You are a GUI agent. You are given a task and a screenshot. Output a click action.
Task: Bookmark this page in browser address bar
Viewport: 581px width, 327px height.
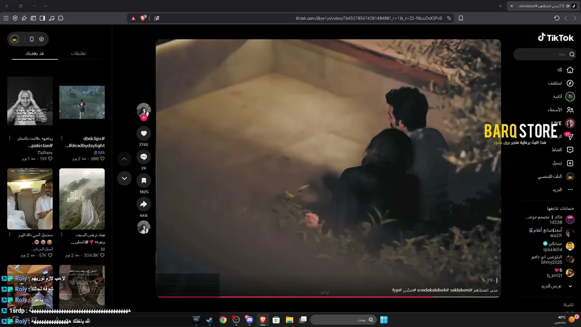click(461, 18)
